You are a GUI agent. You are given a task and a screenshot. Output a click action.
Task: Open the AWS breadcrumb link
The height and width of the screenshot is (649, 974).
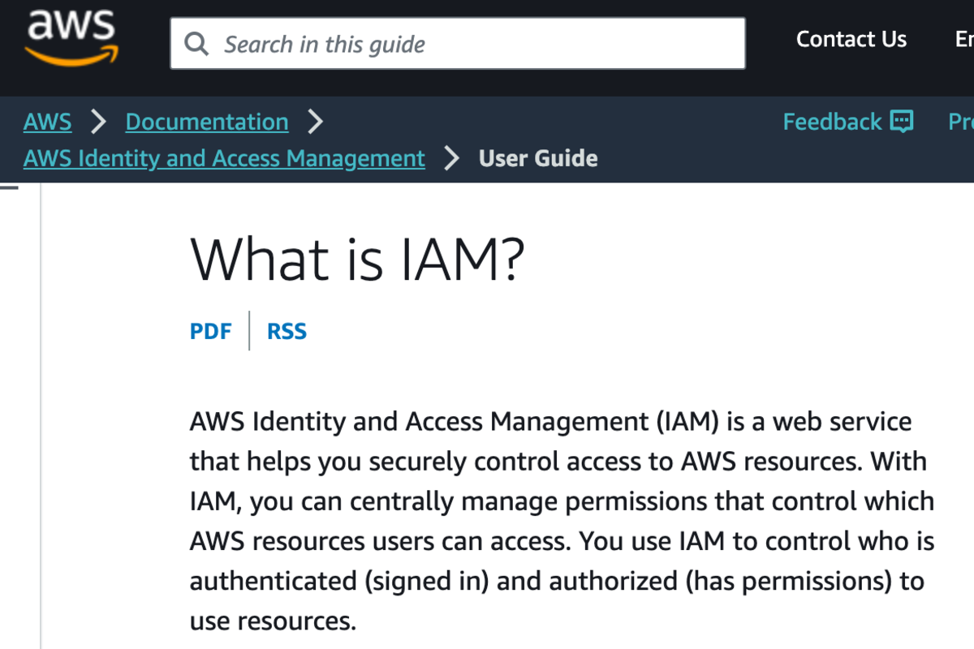coord(47,122)
